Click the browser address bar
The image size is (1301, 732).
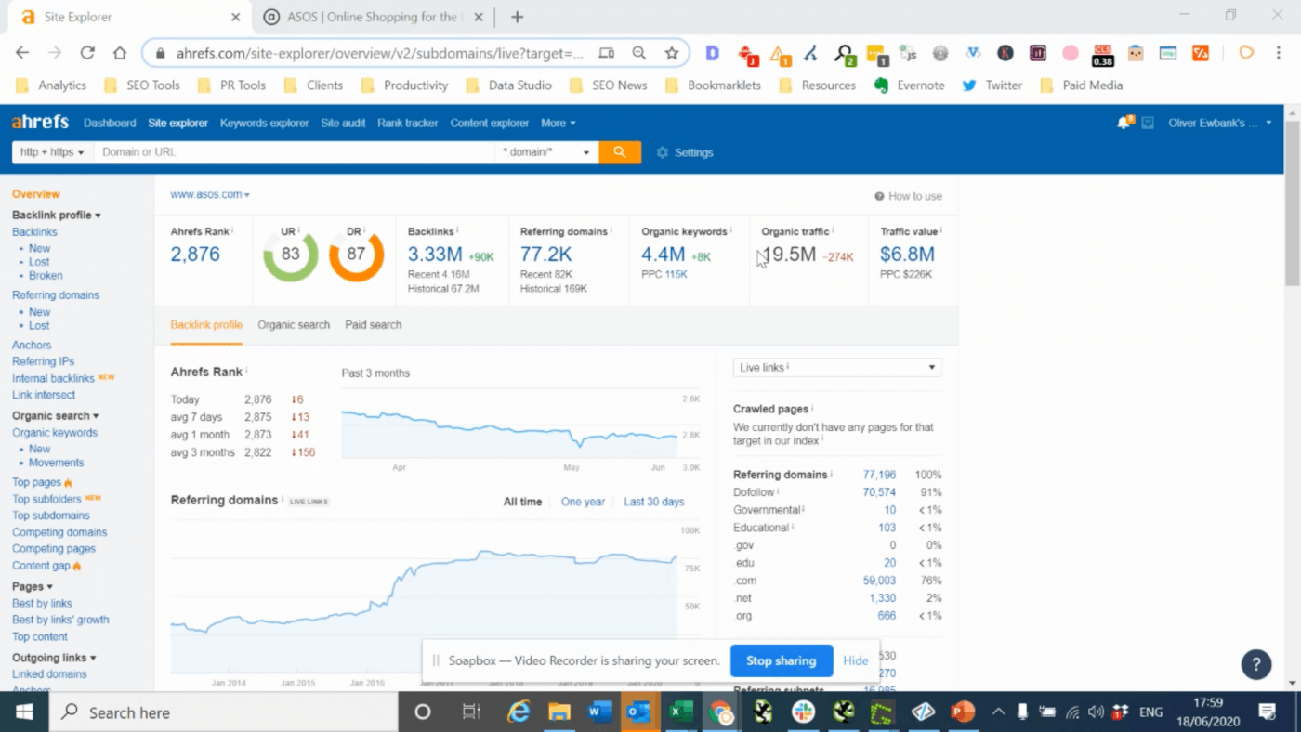coord(381,54)
